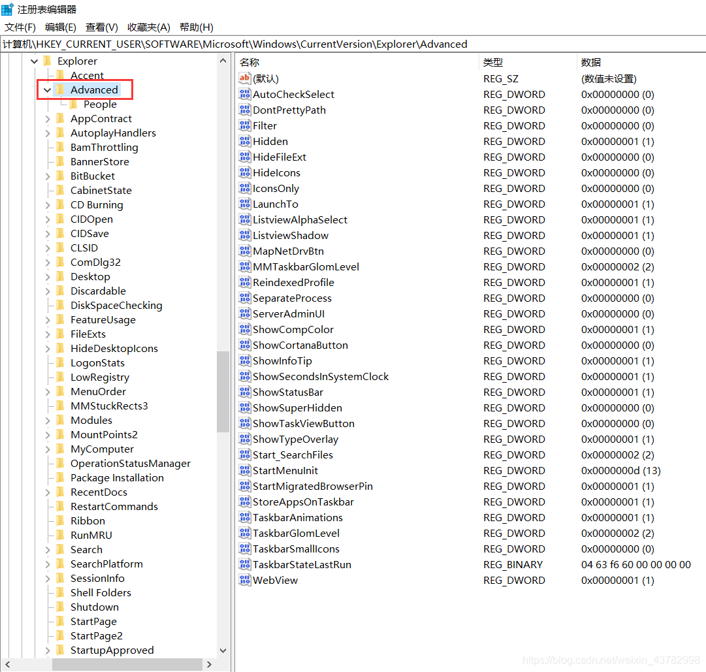Viewport: 706px width, 672px height.
Task: Select the LowRegistry tree item
Action: tap(100, 377)
